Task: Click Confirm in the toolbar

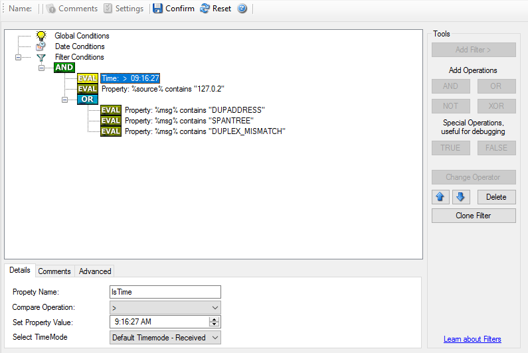Action: click(173, 9)
